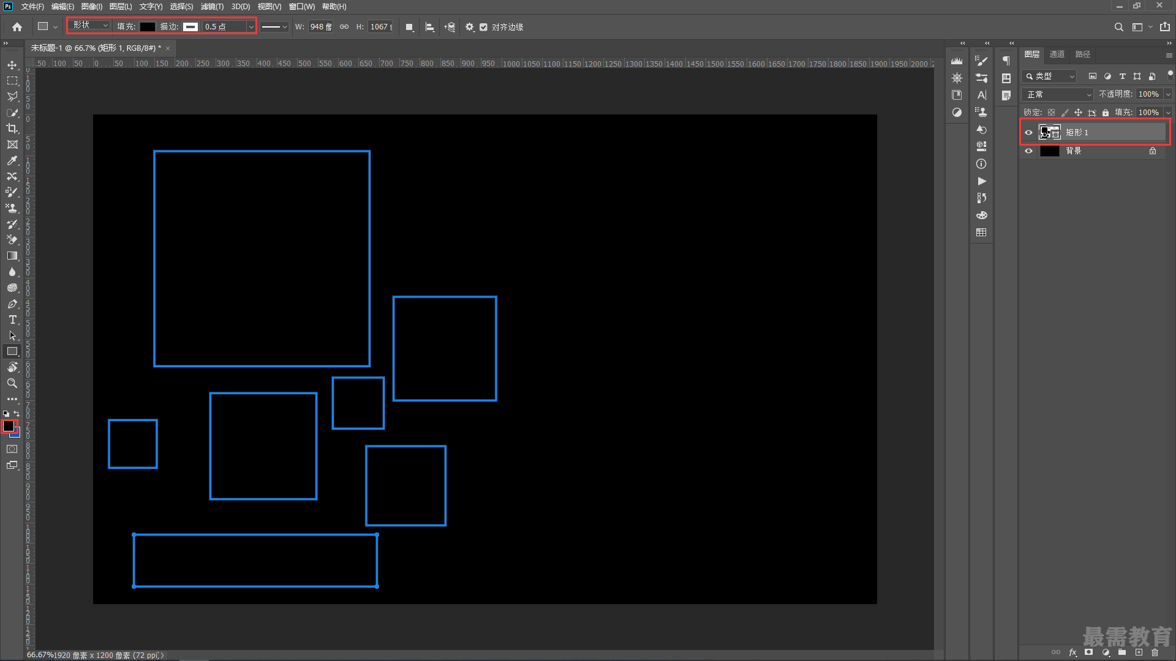Toggle lock position icon
This screenshot has height=661, width=1176.
pos(1078,113)
